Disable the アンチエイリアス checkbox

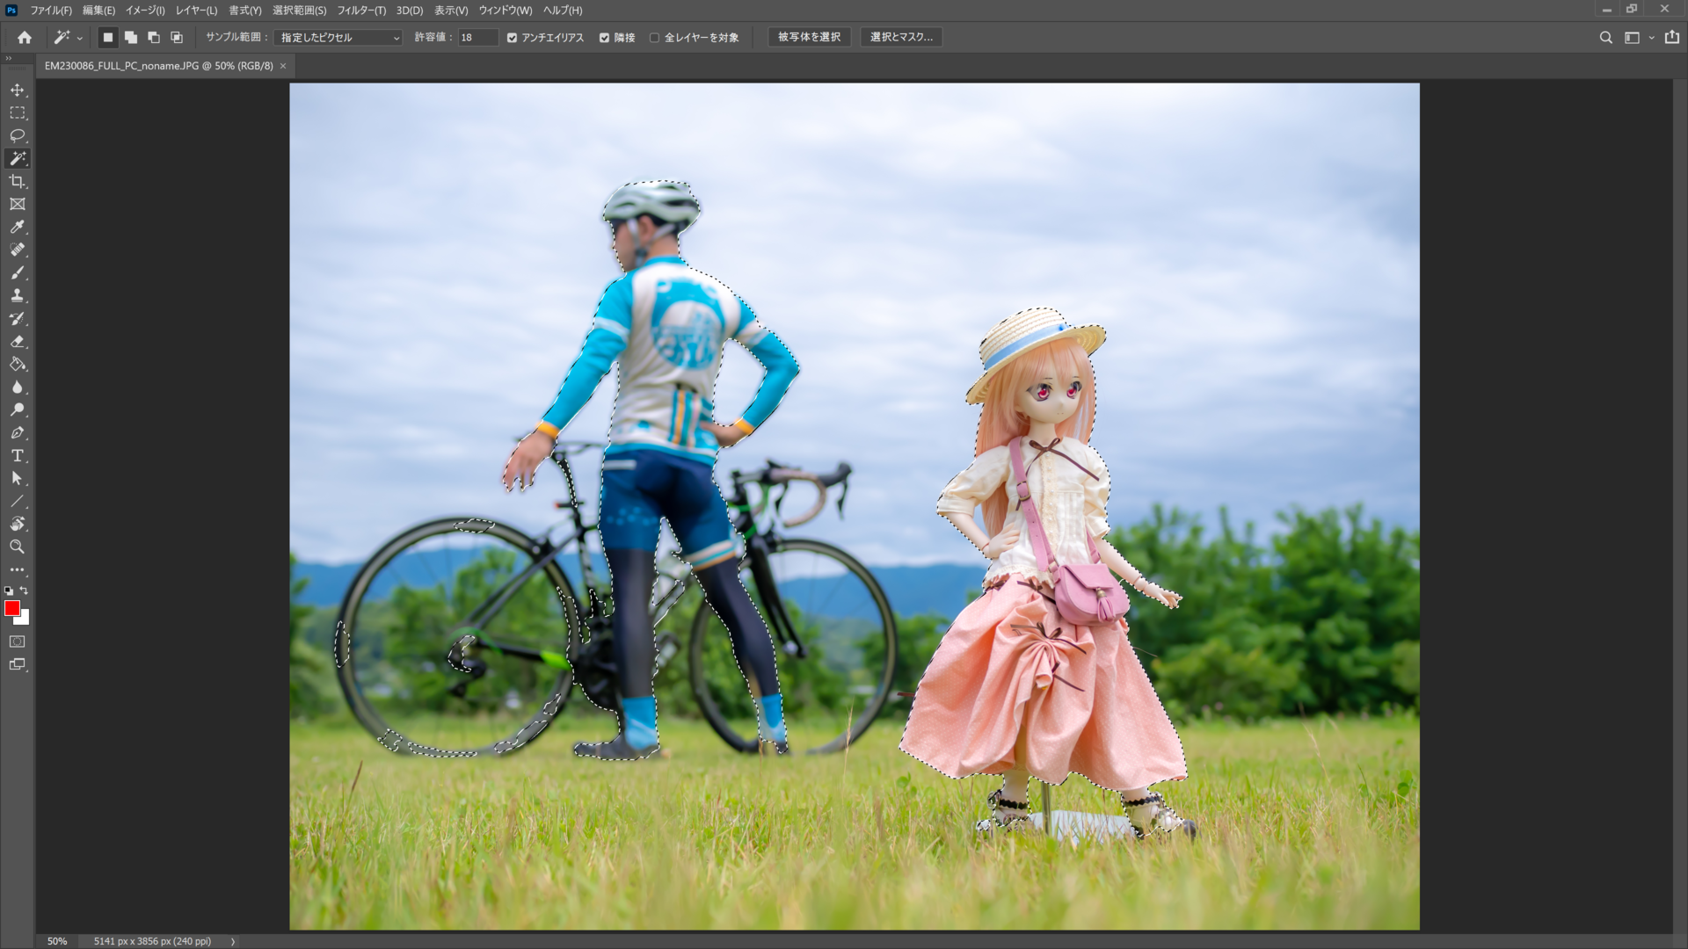tap(512, 38)
